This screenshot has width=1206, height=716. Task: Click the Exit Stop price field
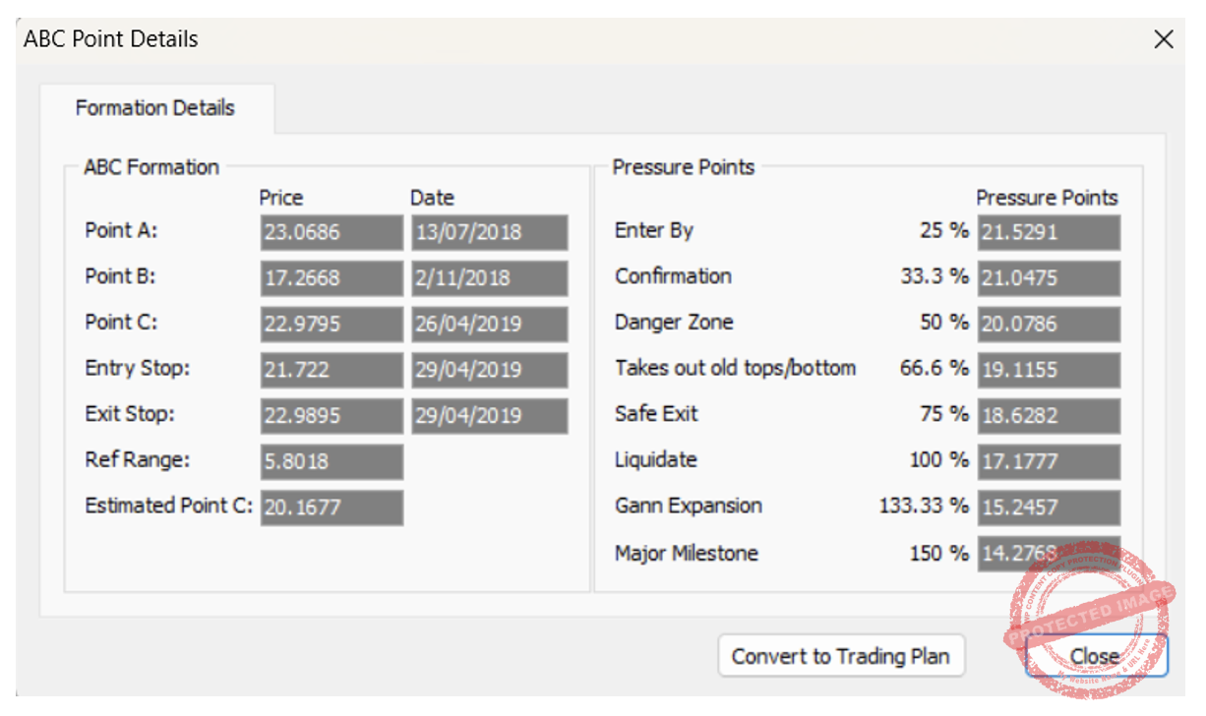click(332, 416)
